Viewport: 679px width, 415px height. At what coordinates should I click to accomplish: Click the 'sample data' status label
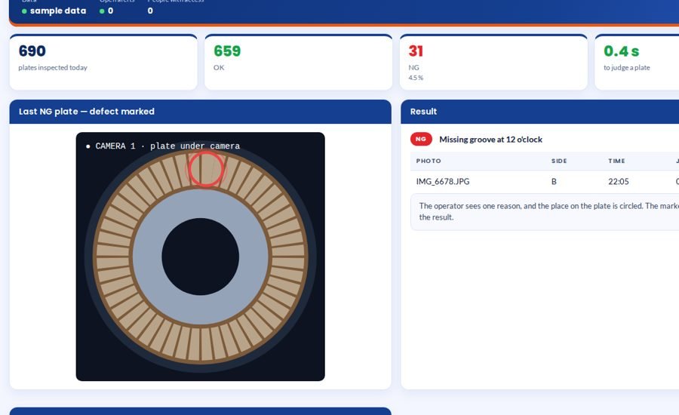[58, 11]
